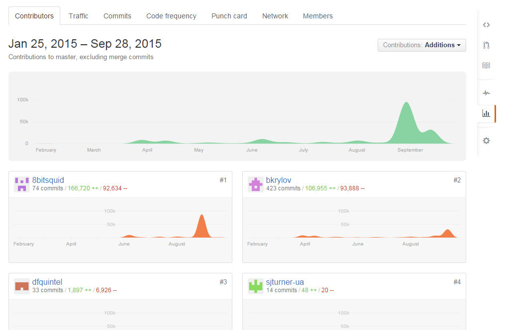The image size is (505, 330).
Task: Click the #2 rank on bkrylov card
Action: pyautogui.click(x=457, y=180)
